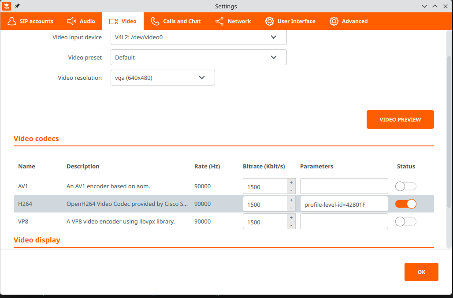Enable the AV1 codec toggle
Viewport: 453px width, 298px height.
(x=405, y=186)
